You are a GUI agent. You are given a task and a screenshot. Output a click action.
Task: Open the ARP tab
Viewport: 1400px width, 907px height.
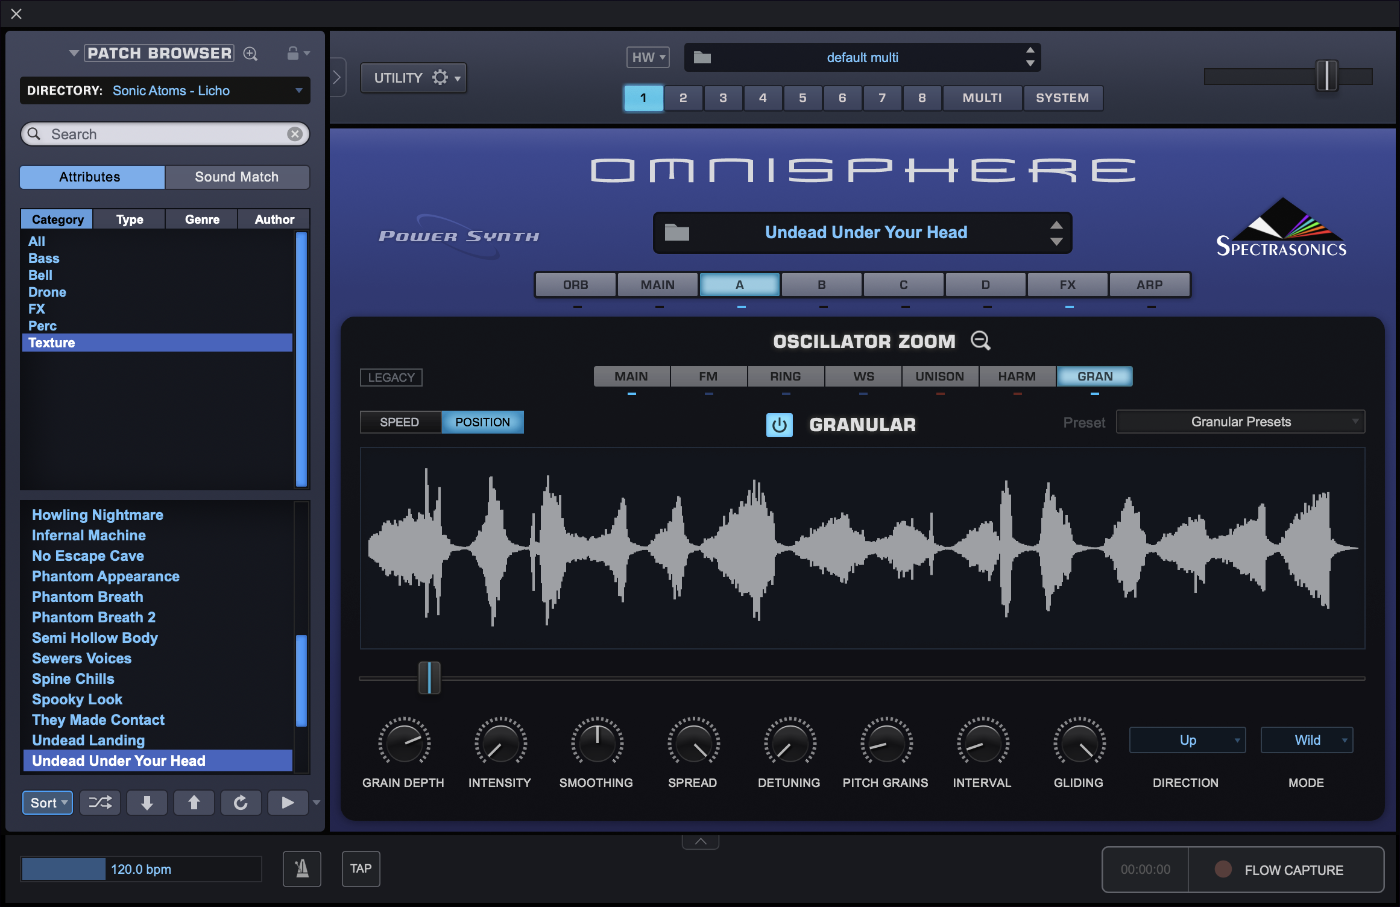point(1150,285)
